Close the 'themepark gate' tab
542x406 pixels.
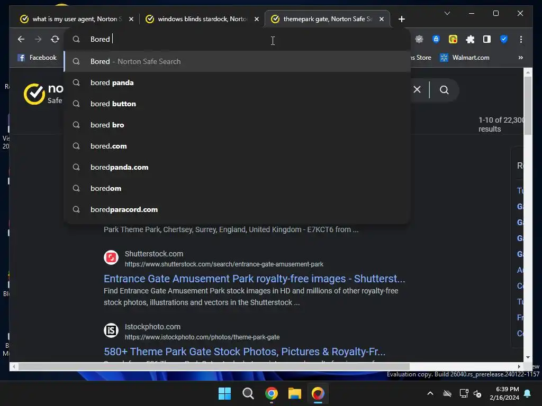(382, 19)
